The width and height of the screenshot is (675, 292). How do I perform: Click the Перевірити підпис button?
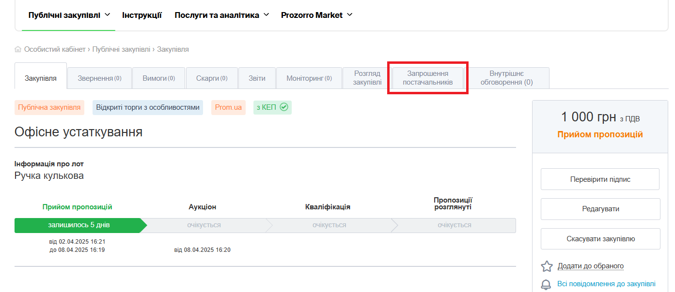[x=600, y=179]
